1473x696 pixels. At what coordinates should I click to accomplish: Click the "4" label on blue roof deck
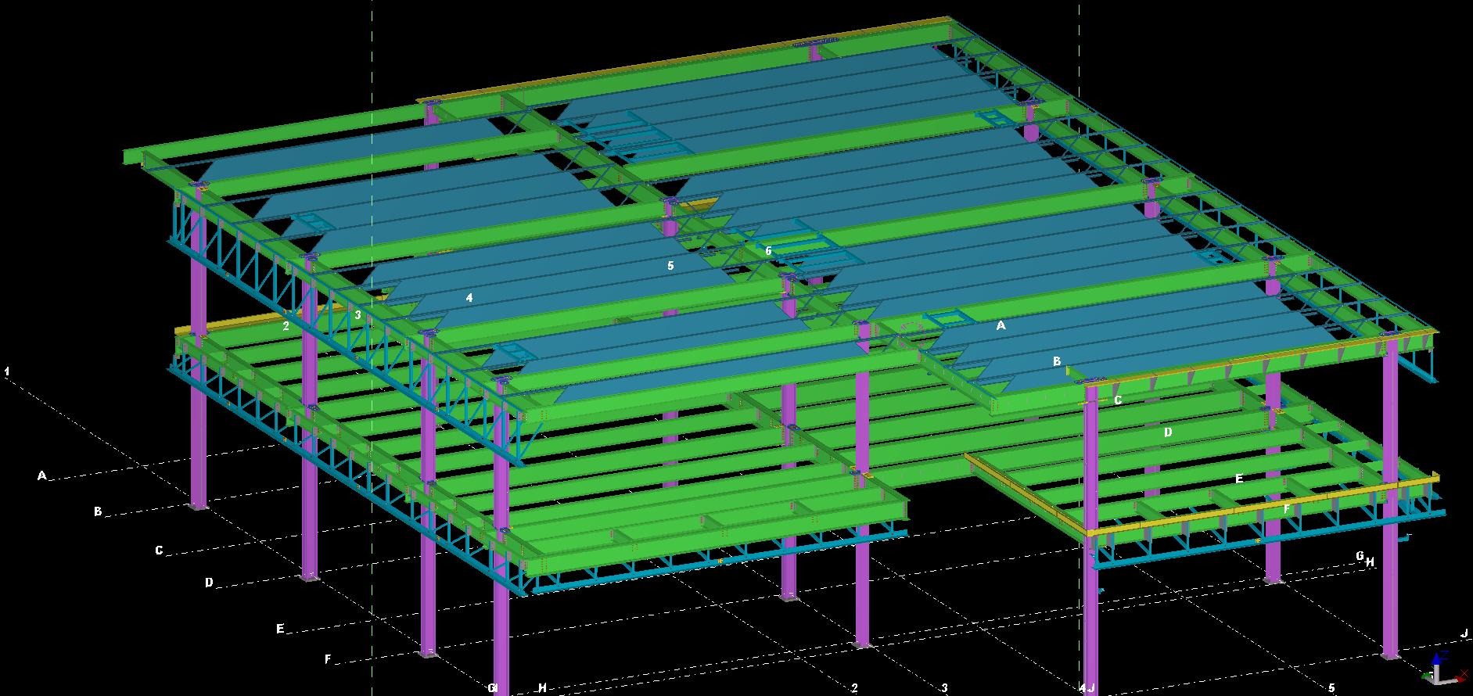(x=469, y=298)
